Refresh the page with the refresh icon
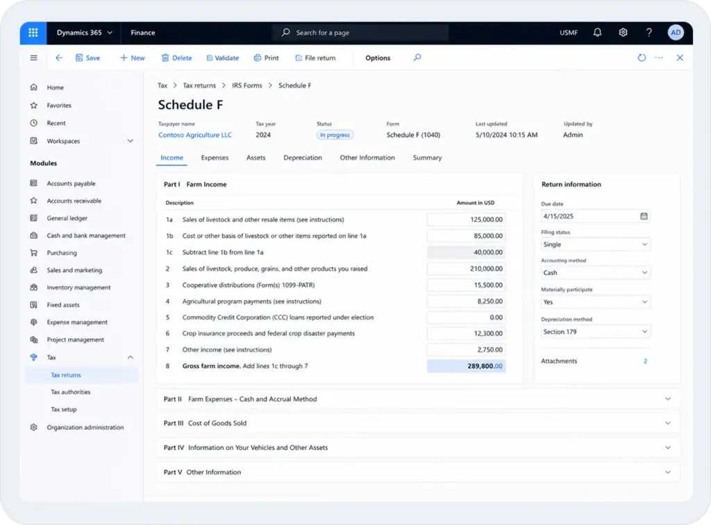 [x=642, y=58]
